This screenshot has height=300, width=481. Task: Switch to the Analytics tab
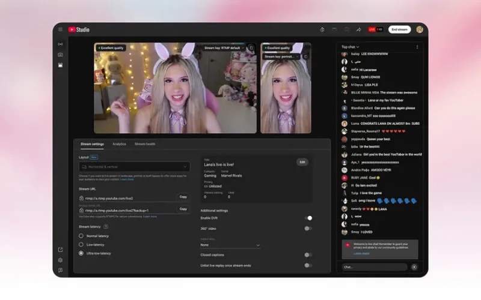click(119, 144)
